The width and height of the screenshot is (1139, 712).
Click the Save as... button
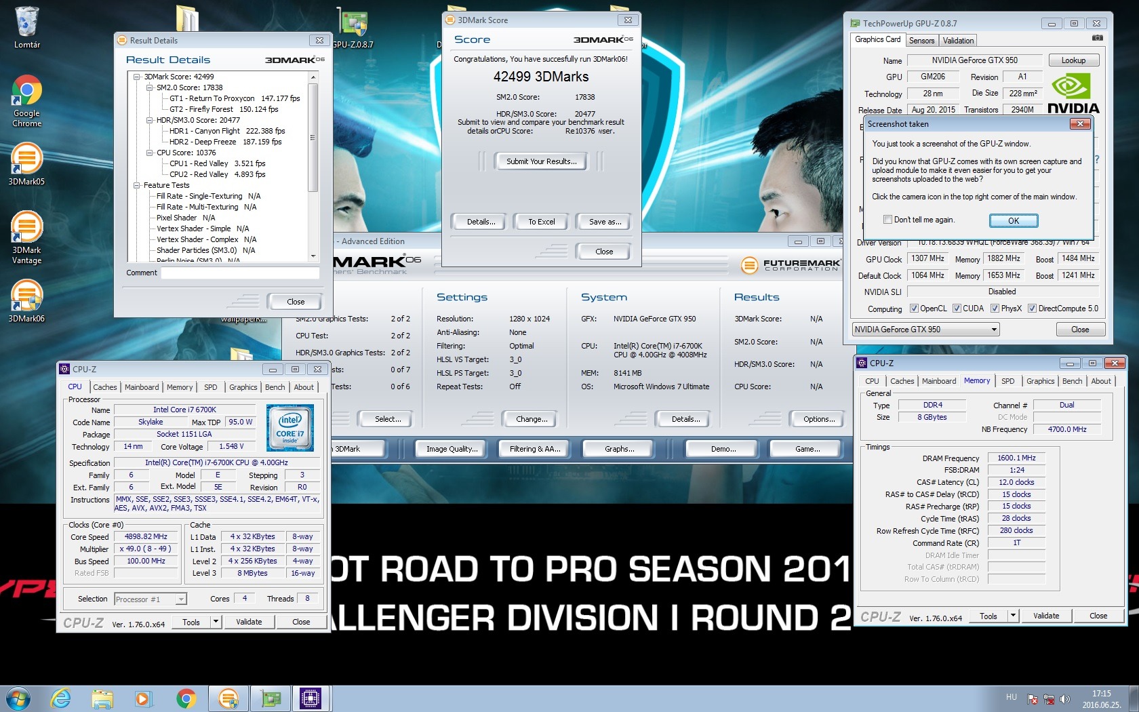click(x=604, y=222)
